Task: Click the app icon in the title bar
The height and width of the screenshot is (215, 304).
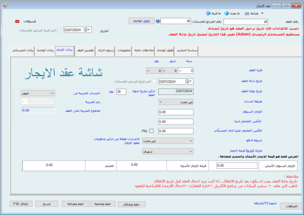Action: point(5,5)
